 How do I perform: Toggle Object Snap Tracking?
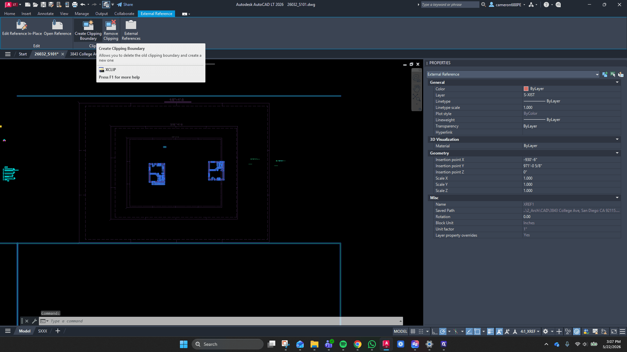coord(469,331)
